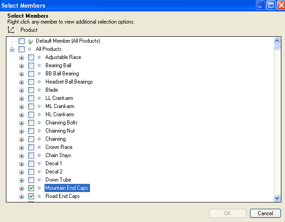
Task: Click the OK button
Action: (228, 213)
